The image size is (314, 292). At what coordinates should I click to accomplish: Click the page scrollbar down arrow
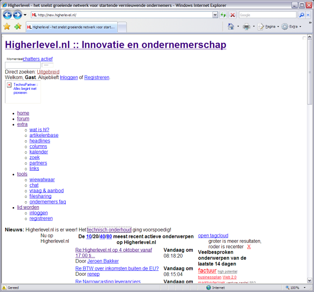pos(310,280)
